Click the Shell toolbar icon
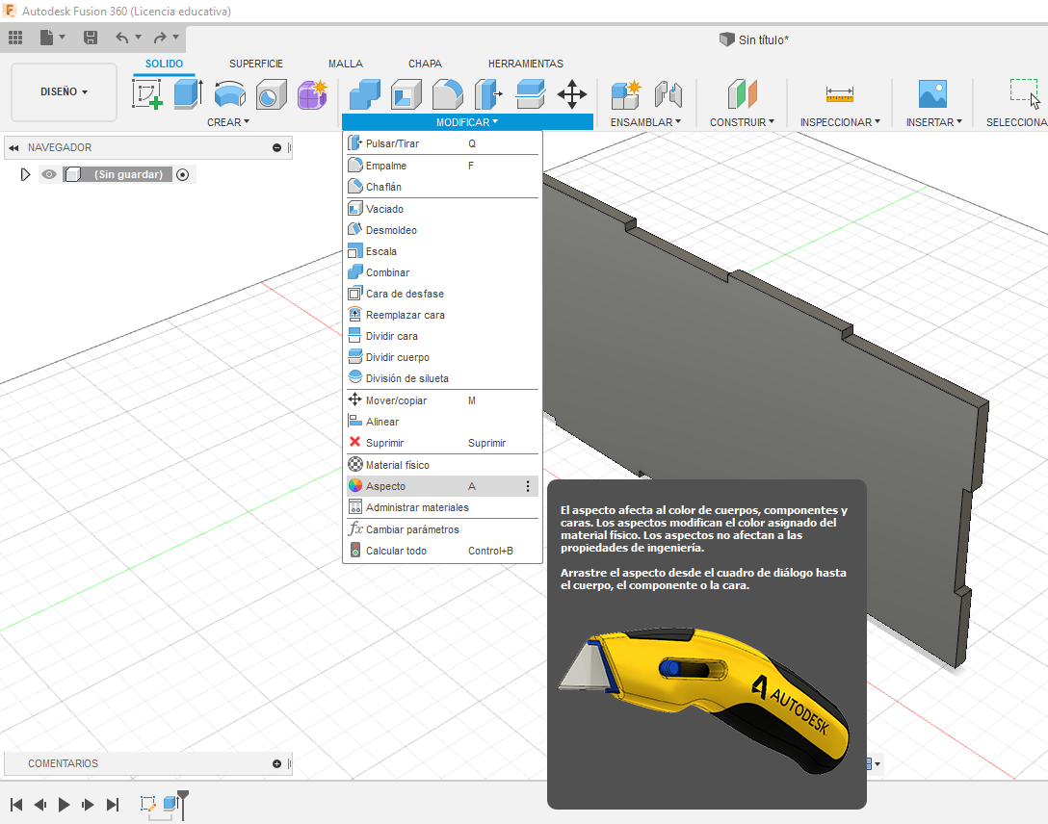Screen dimensions: 1048x824 point(406,93)
